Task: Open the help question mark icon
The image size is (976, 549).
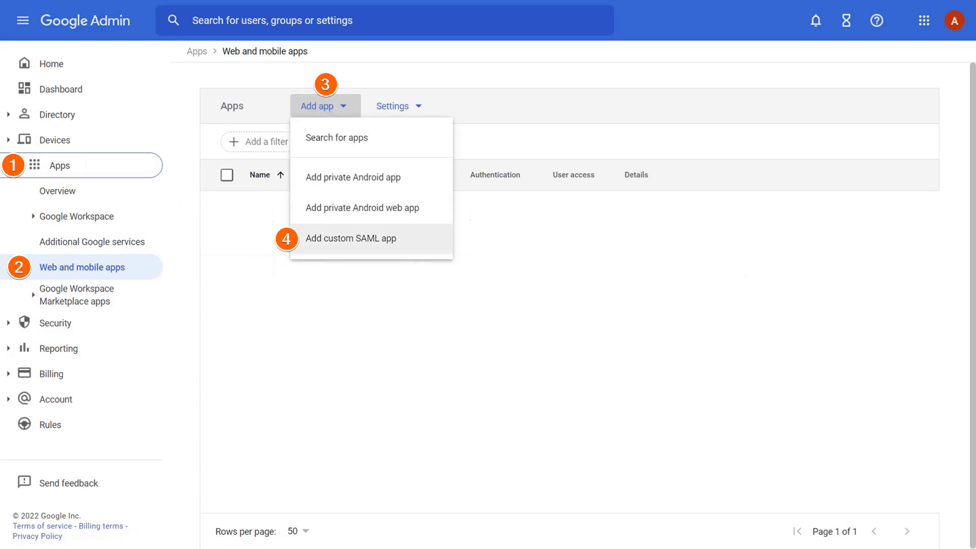Action: [877, 20]
